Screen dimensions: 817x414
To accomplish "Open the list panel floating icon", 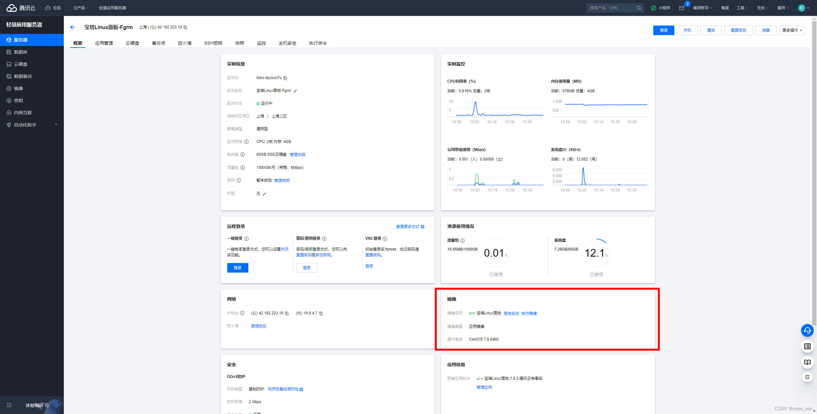I will point(807,346).
